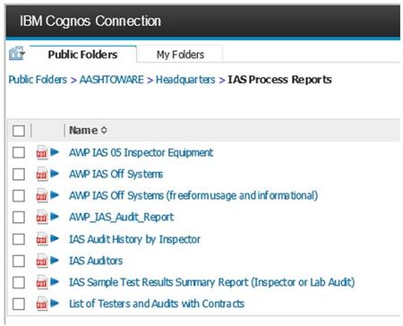Toggle the select-all checkbox in header row
The width and height of the screenshot is (403, 326).
pyautogui.click(x=19, y=131)
